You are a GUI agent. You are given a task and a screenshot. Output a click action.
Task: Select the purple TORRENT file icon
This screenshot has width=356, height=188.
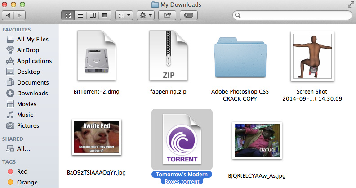click(x=182, y=139)
